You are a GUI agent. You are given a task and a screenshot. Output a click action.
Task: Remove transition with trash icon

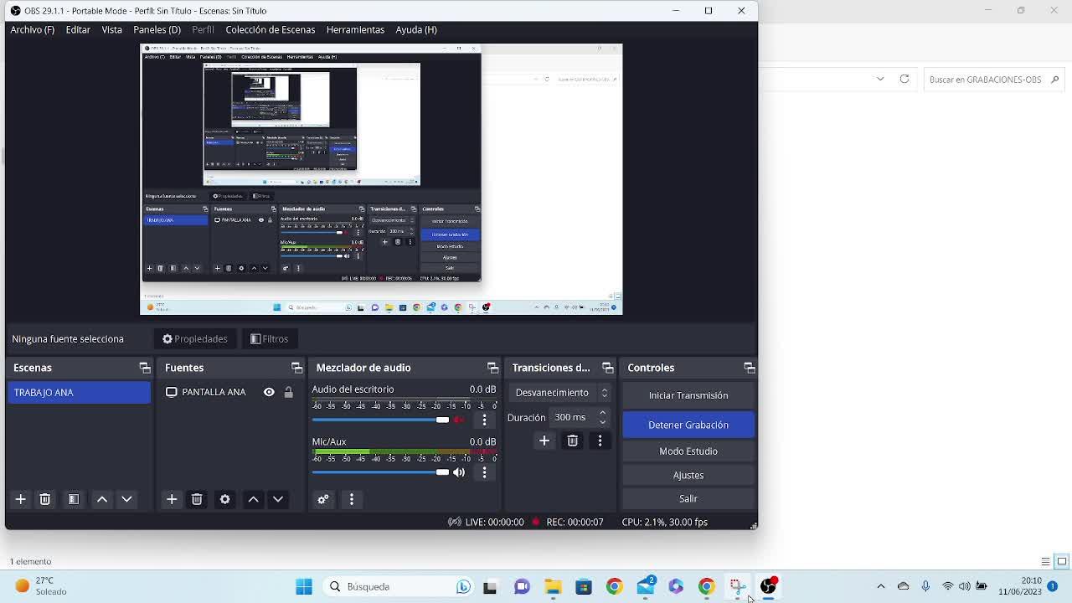pyautogui.click(x=572, y=441)
